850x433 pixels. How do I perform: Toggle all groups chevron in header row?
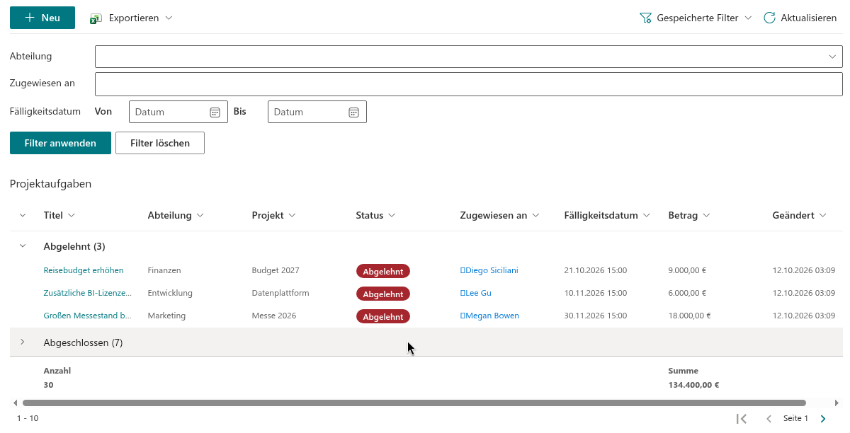[23, 215]
